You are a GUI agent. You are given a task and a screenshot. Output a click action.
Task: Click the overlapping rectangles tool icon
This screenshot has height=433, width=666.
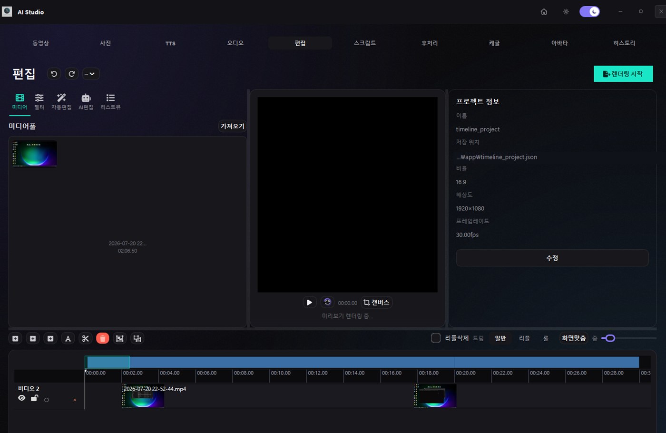(x=137, y=339)
